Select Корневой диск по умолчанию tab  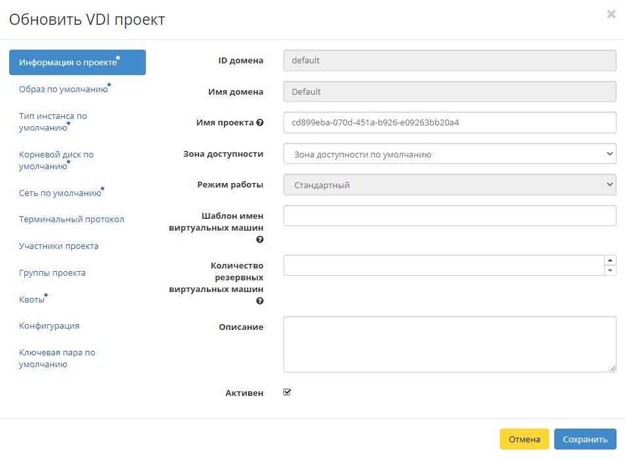coord(56,160)
